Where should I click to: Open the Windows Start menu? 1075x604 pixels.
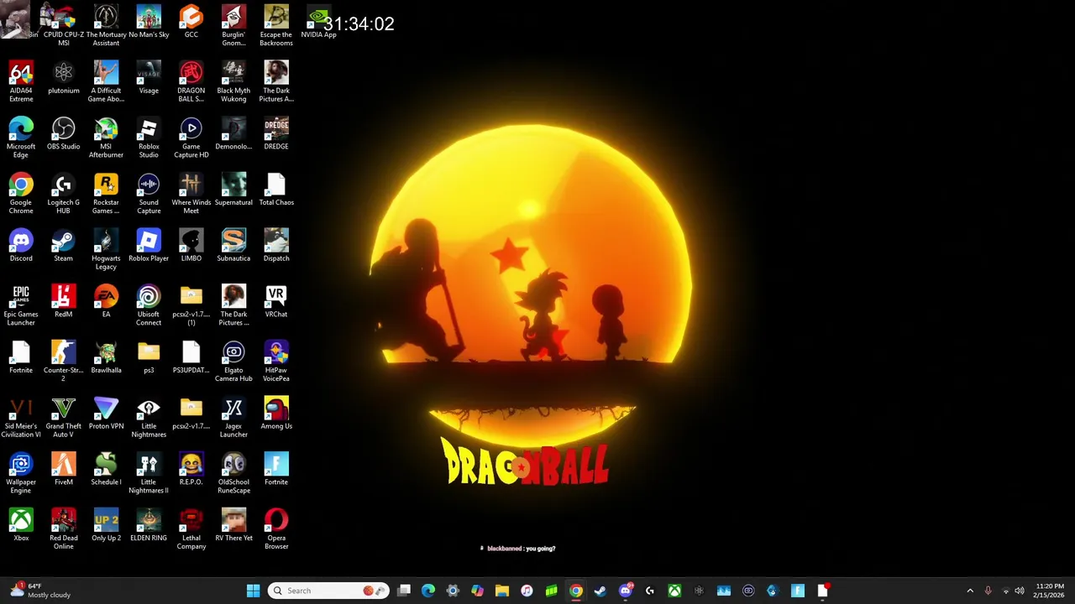click(x=253, y=591)
